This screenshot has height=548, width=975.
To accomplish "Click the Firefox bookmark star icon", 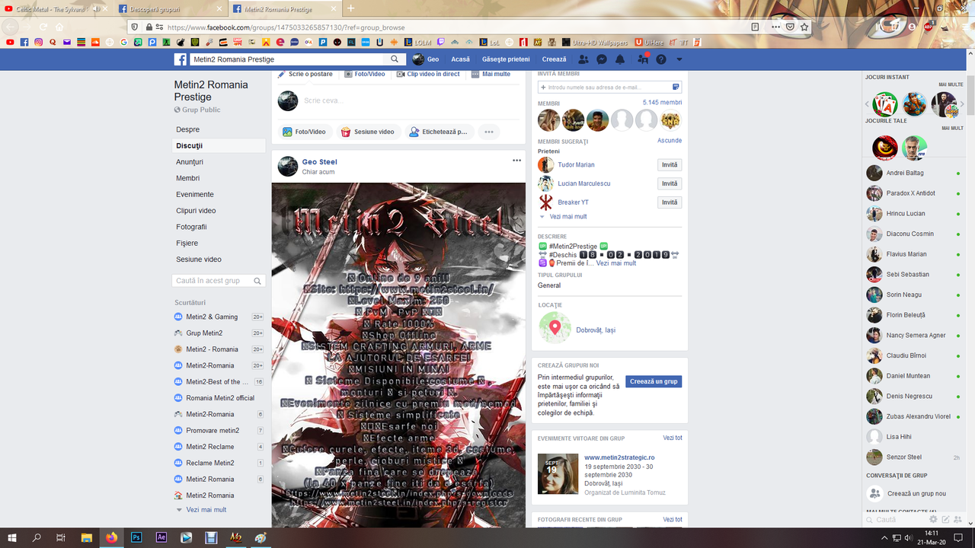I will (804, 27).
